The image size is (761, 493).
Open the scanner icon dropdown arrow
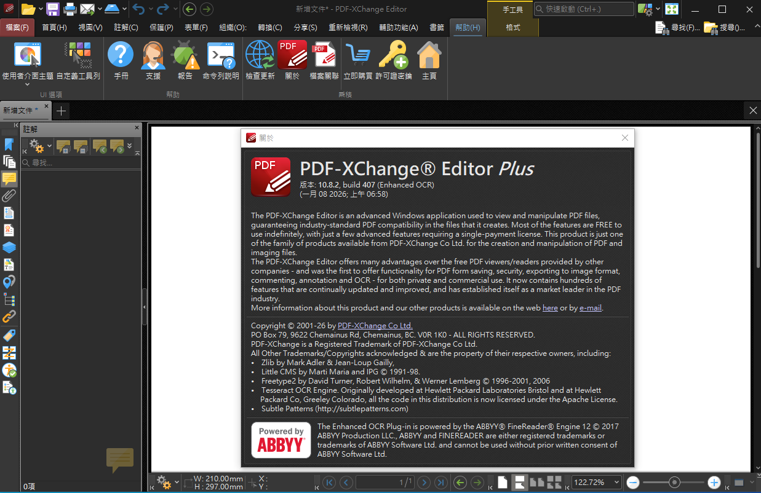124,9
